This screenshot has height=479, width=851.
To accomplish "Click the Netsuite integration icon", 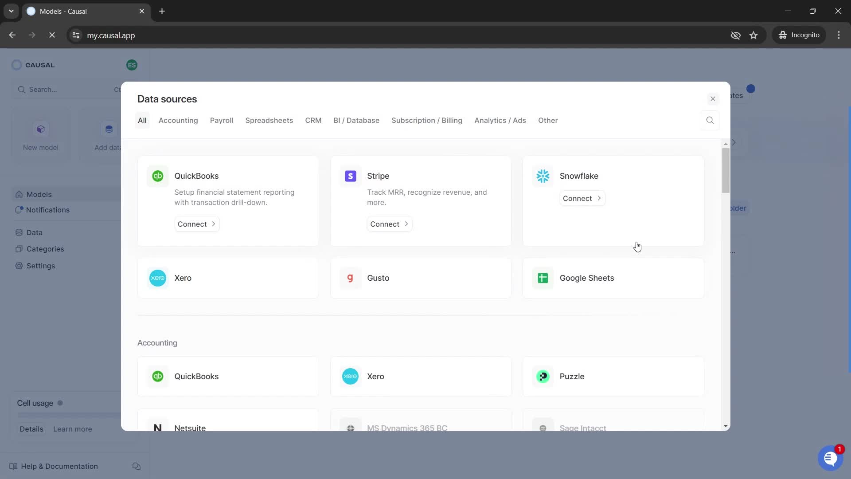I will pos(157,428).
